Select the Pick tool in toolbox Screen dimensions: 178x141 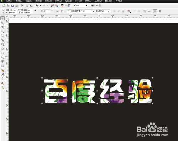coord(2,18)
